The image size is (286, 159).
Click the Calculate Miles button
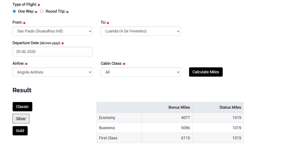coord(206,72)
